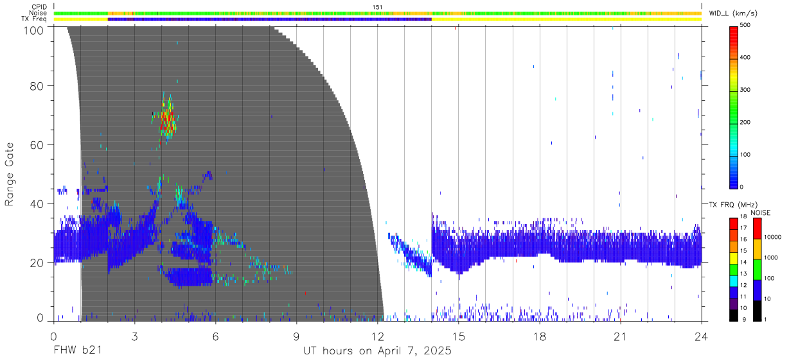
Task: Click the 12 label on TX frequency legend
Action: (x=743, y=284)
